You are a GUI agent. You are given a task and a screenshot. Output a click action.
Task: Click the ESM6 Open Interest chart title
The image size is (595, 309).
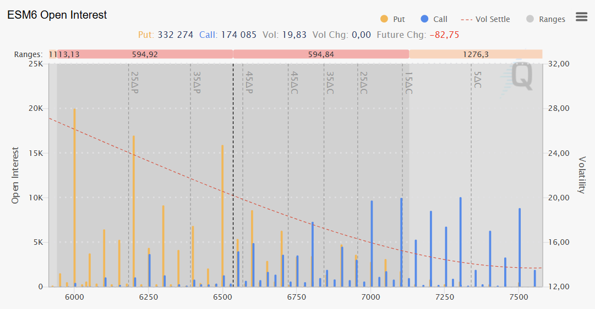point(57,15)
